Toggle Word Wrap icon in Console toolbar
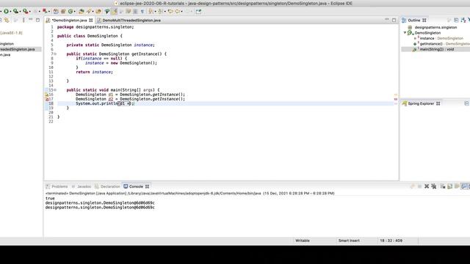This screenshot has height=264, width=470. [x=457, y=186]
